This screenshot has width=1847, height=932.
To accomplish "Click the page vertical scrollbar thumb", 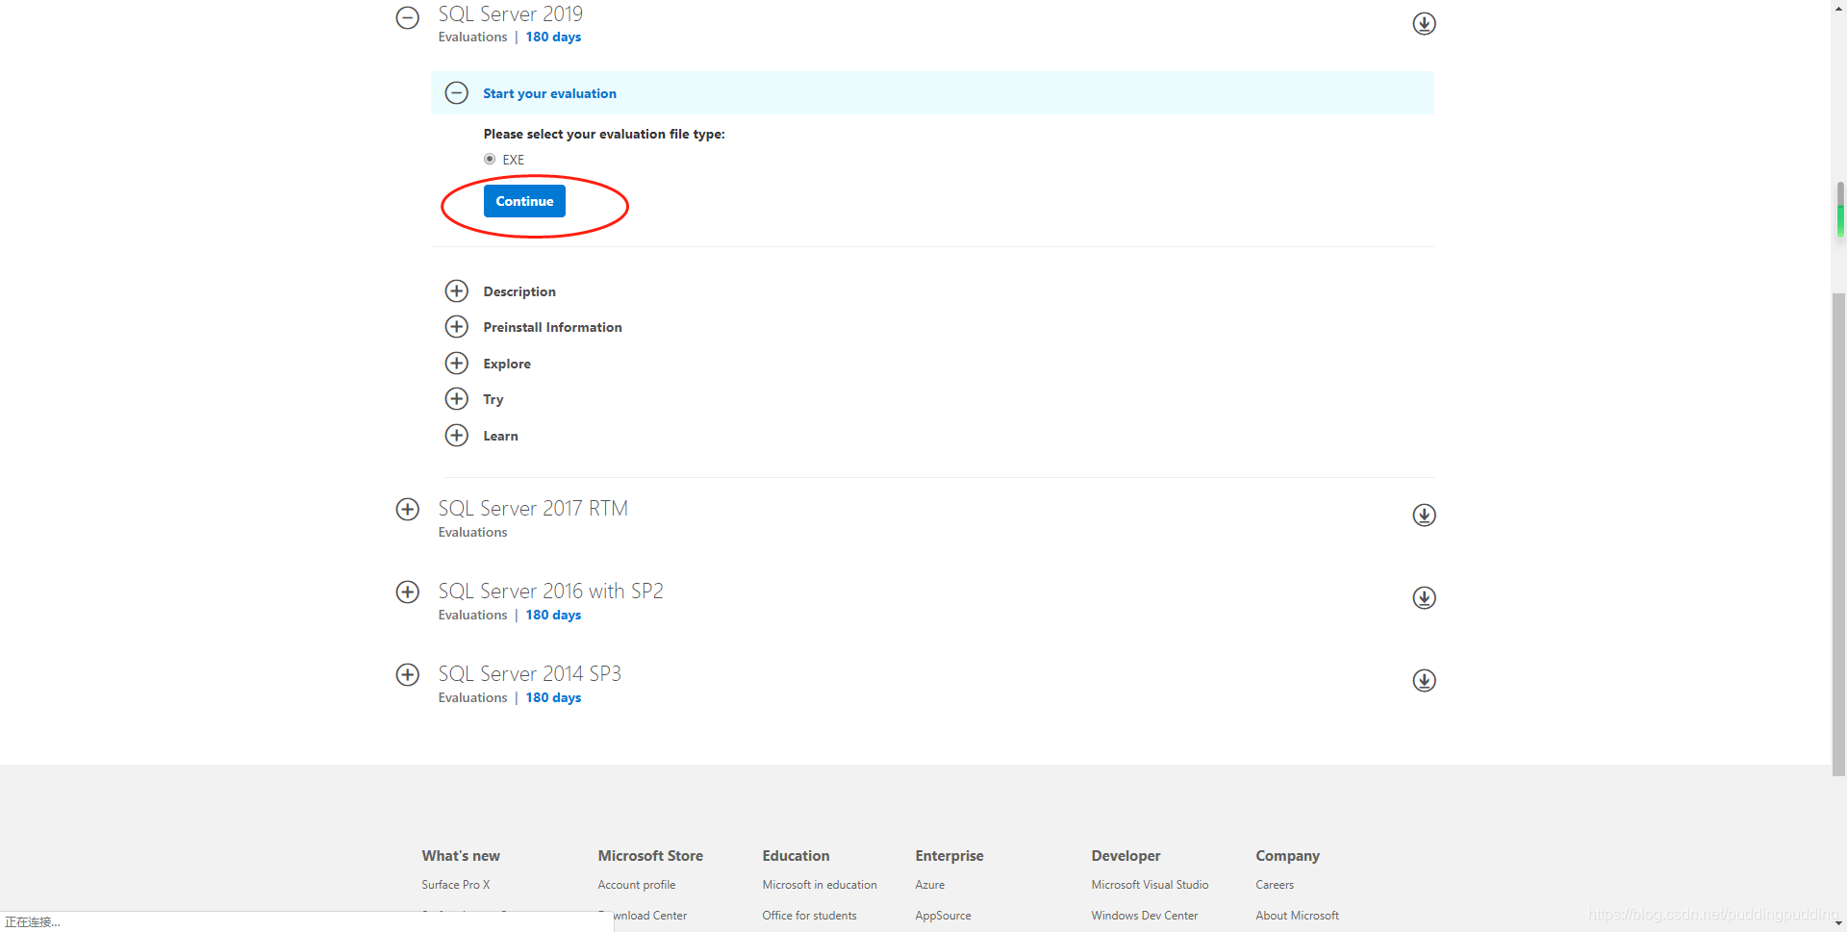I will 1838,534.
